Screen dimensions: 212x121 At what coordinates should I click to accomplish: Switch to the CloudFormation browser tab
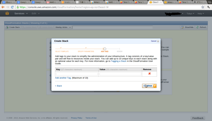tap(156, 2)
